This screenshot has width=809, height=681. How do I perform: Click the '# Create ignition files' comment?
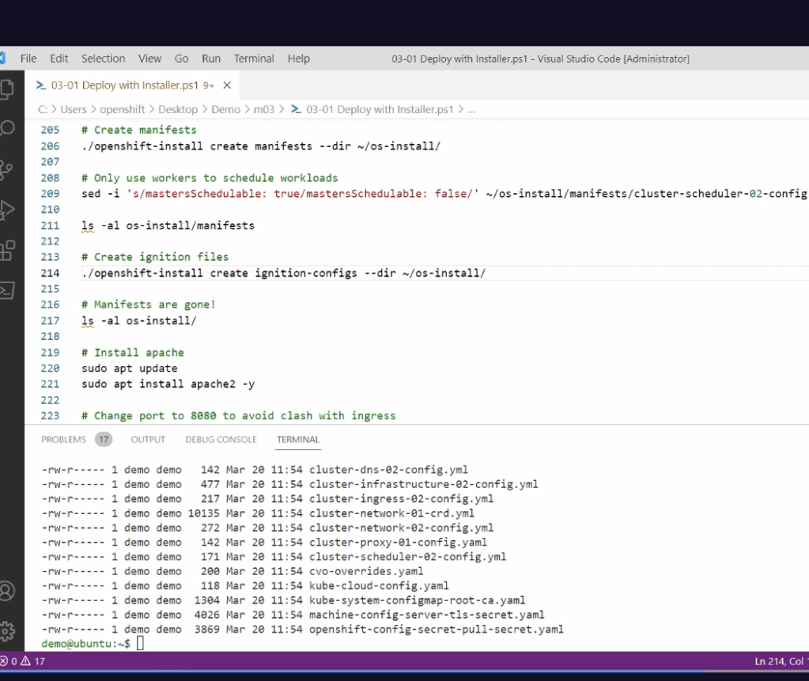[x=155, y=257]
